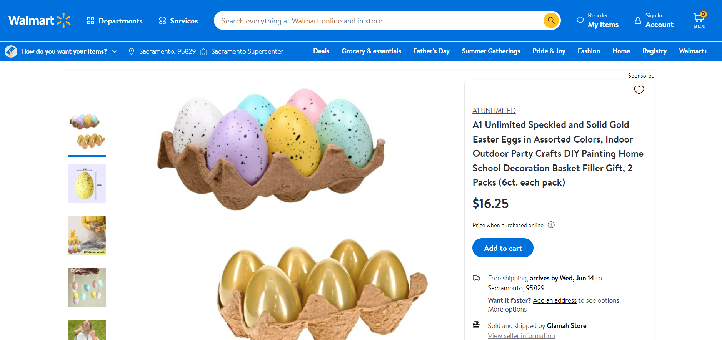Expand 'How do you want your items?'
The height and width of the screenshot is (340, 722).
click(69, 51)
